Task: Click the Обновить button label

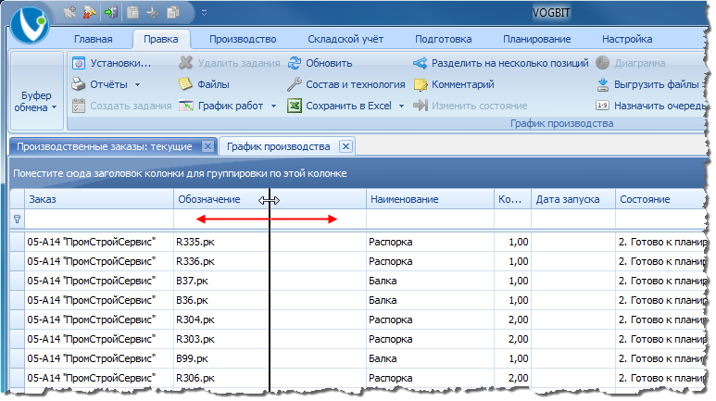Action: [x=329, y=63]
